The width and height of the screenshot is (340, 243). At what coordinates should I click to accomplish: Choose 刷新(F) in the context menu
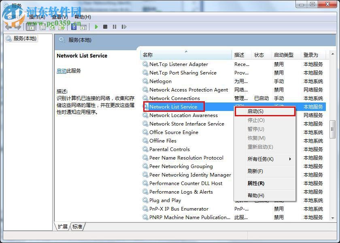[255, 171]
